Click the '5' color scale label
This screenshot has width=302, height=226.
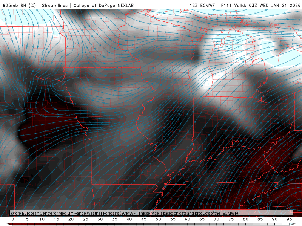[27, 219]
